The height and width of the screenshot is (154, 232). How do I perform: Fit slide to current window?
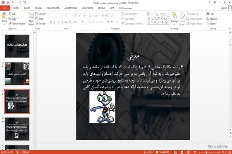pos(230,152)
